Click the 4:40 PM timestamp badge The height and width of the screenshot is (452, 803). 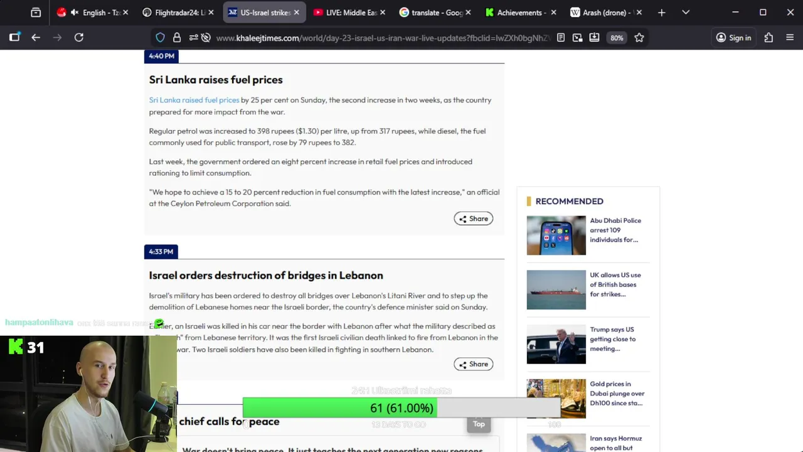pos(161,56)
